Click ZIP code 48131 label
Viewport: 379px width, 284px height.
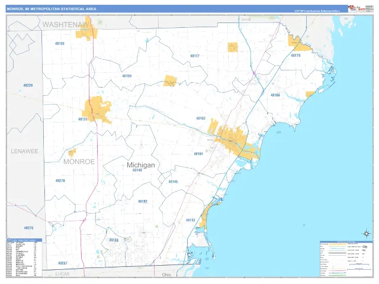(x=83, y=119)
